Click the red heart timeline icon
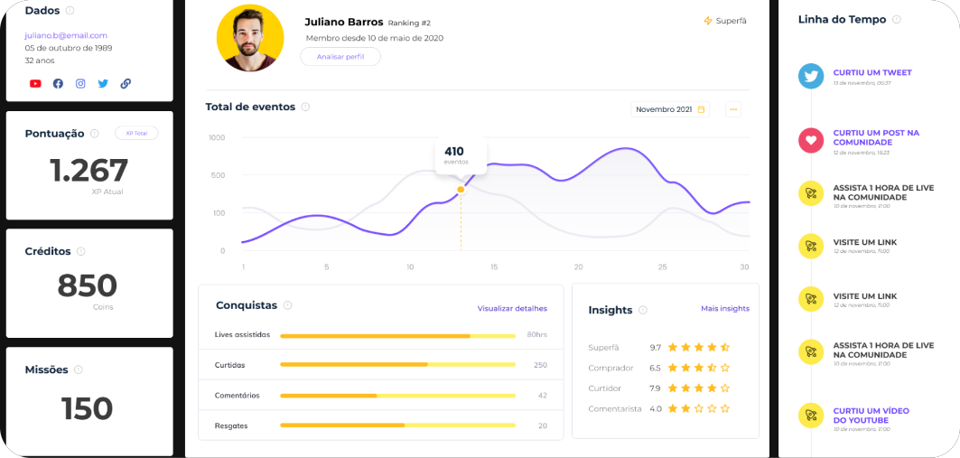Screen dimensions: 960x458 click(811, 140)
